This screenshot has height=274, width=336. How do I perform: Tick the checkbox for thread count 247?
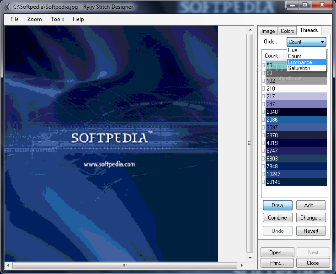[263, 104]
